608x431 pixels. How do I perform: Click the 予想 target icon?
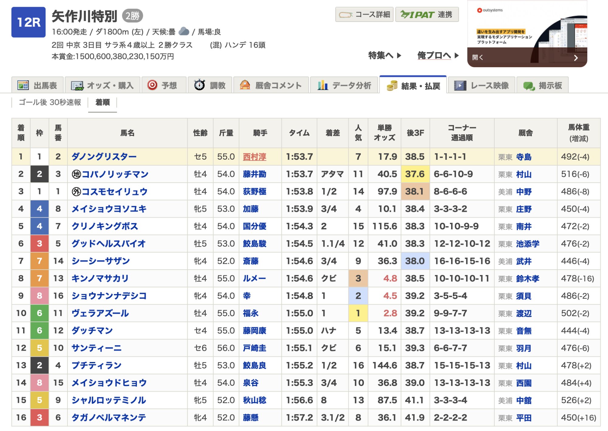coord(152,85)
